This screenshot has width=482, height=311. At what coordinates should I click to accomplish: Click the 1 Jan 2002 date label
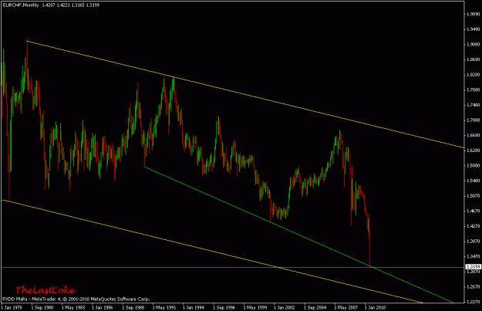coord(285,307)
